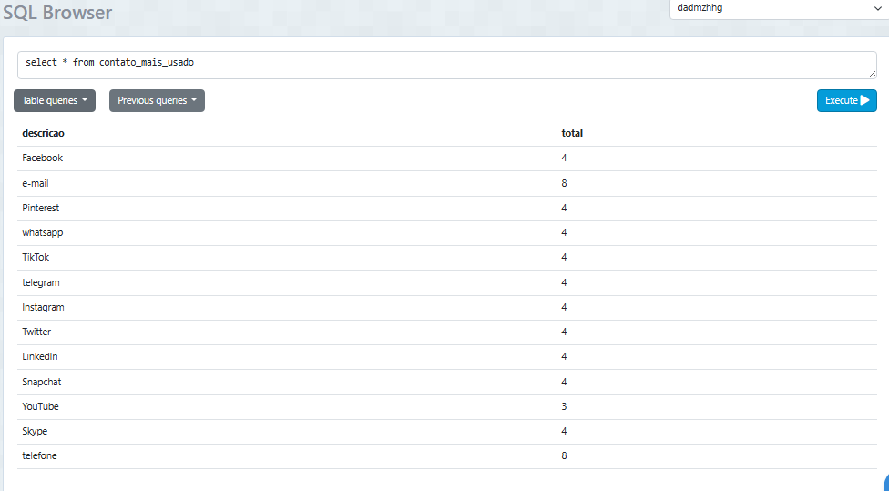The width and height of the screenshot is (889, 491).
Task: Select the e-mail row cell
Action: (x=36, y=183)
